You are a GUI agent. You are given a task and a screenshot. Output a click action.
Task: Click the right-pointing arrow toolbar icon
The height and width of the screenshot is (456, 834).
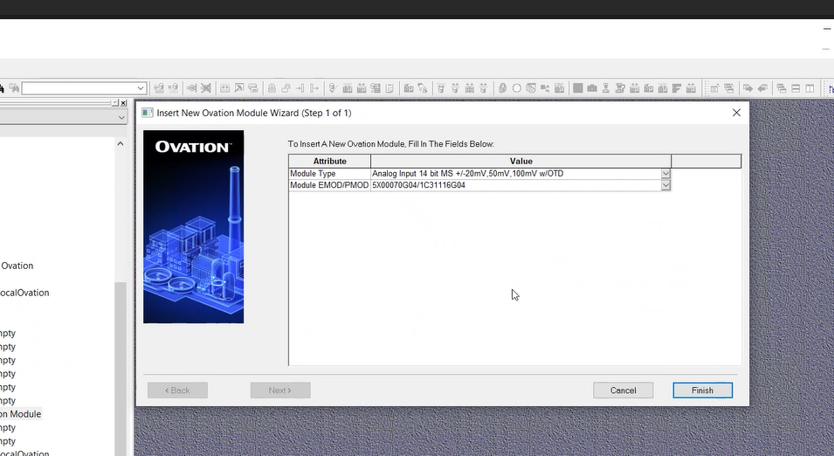pos(748,88)
